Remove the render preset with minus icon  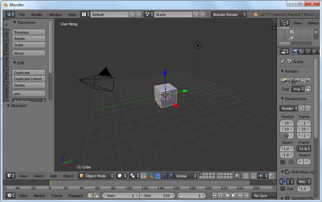pos(308,108)
